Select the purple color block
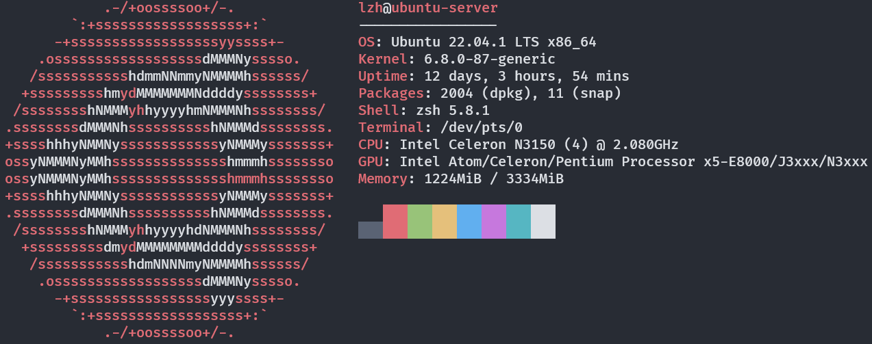872x344 pixels. point(494,222)
